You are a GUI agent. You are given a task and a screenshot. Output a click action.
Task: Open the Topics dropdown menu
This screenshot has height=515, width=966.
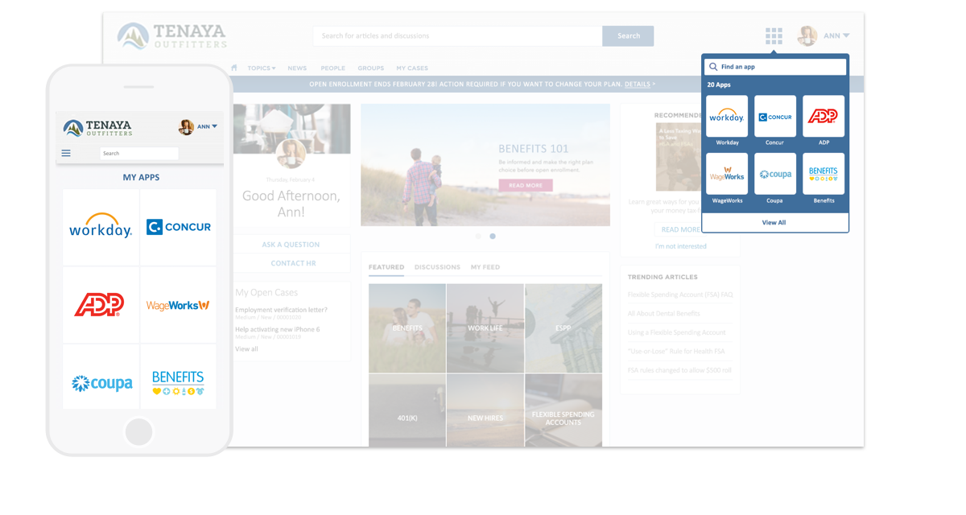click(262, 68)
